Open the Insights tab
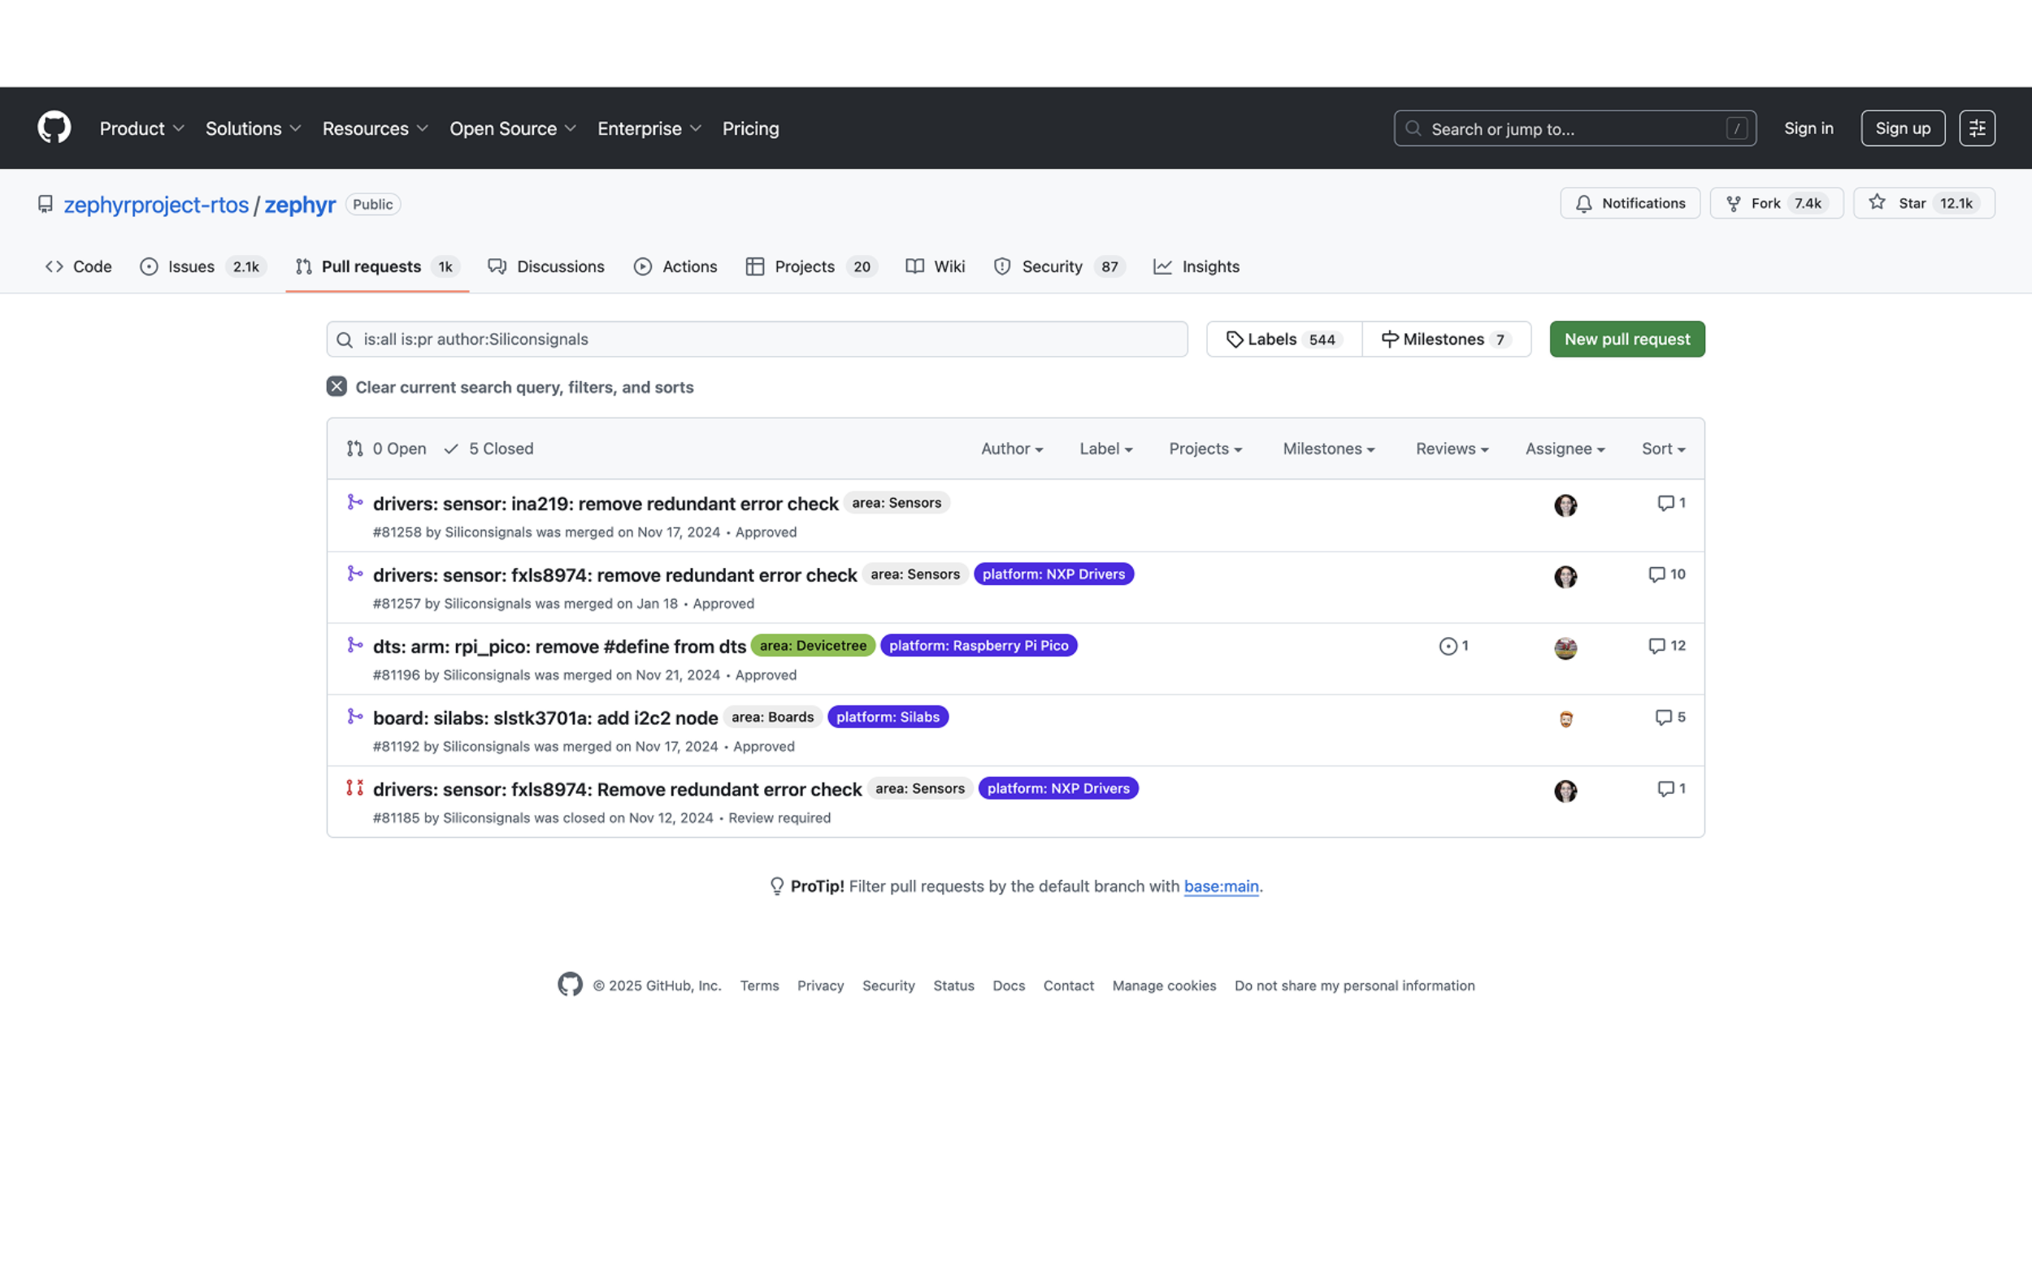 pyautogui.click(x=1196, y=267)
